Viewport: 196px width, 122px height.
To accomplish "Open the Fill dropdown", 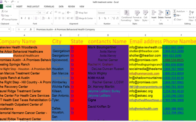I will coord(177,16).
